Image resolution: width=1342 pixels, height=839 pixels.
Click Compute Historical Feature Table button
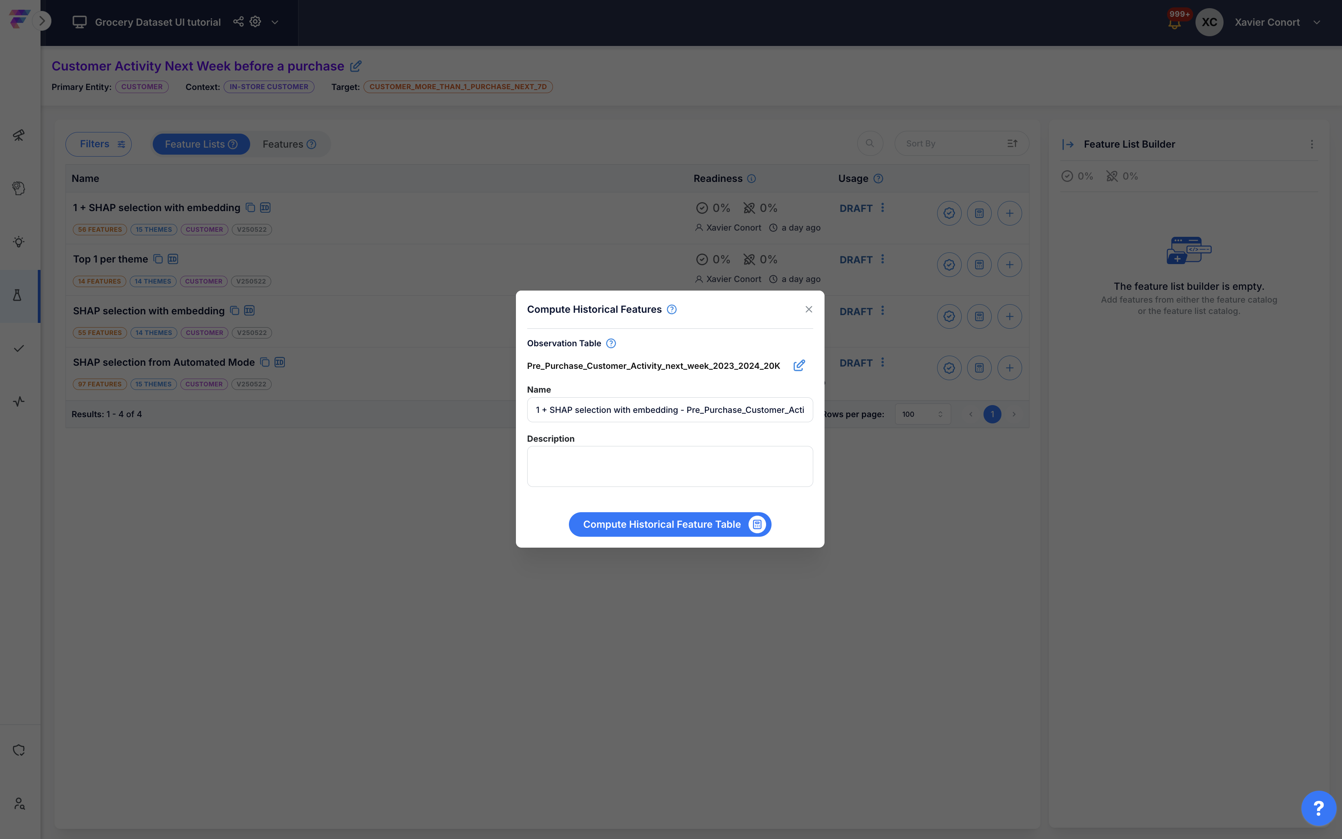(670, 524)
